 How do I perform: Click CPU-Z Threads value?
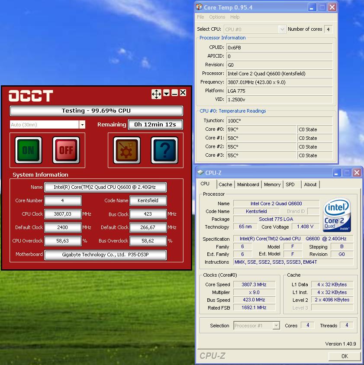[x=347, y=325]
